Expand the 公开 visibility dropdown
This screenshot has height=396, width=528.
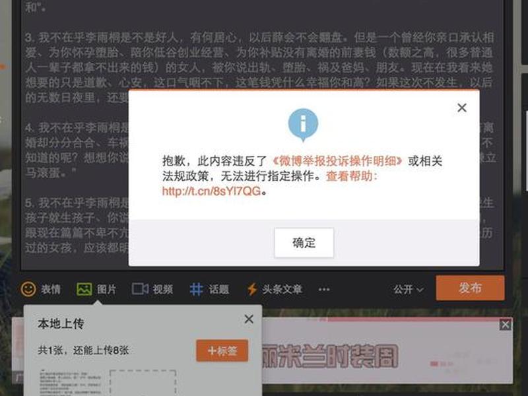pos(409,289)
